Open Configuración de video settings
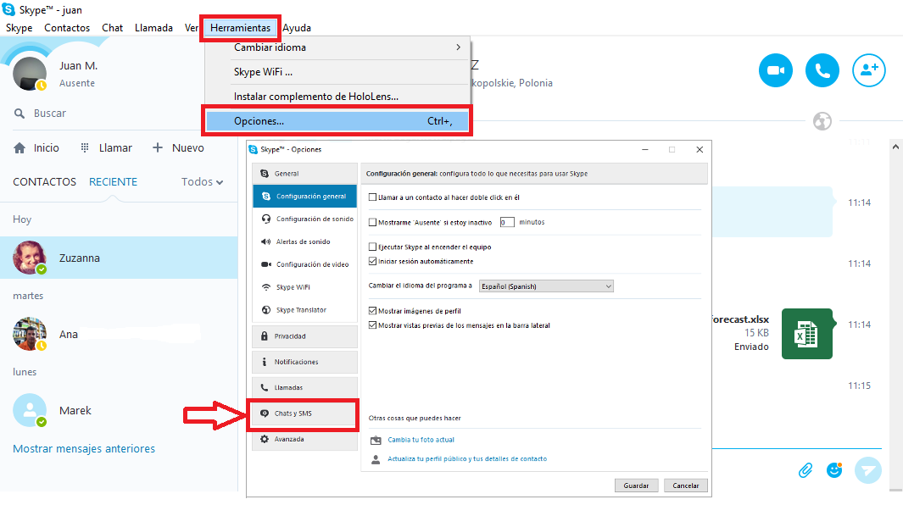 304,264
